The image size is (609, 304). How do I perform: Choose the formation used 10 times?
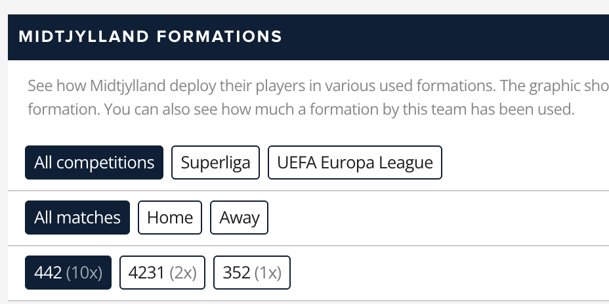click(x=68, y=273)
